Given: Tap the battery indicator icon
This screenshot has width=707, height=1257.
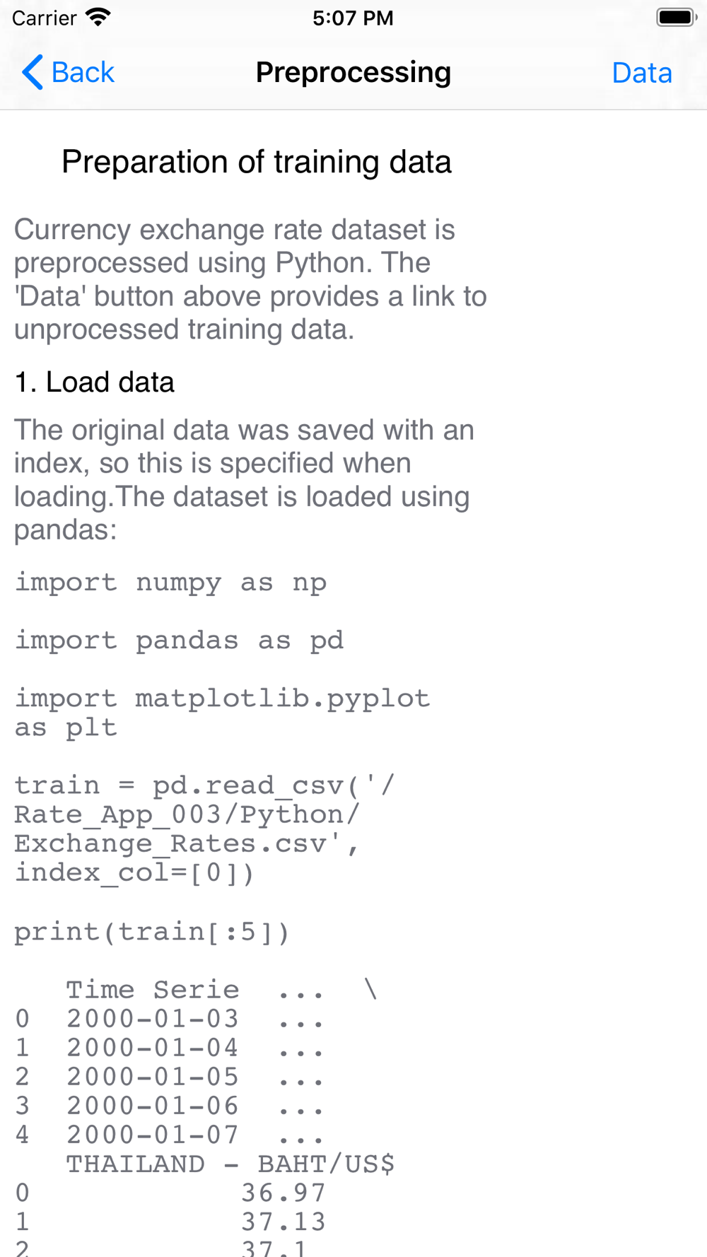Looking at the screenshot, I should (677, 17).
